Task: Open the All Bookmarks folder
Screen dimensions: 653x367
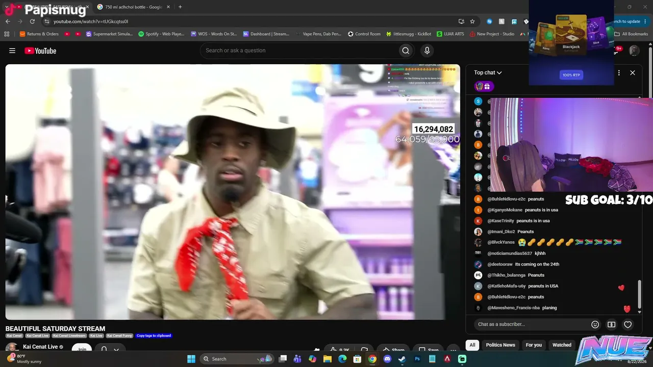Action: 631,34
